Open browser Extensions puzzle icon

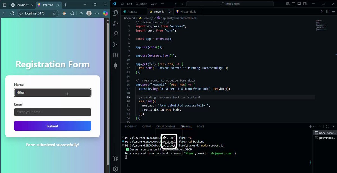click(x=72, y=13)
